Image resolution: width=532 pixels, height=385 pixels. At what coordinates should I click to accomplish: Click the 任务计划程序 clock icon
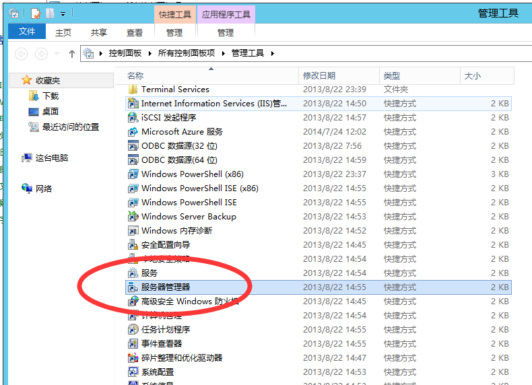click(x=133, y=330)
